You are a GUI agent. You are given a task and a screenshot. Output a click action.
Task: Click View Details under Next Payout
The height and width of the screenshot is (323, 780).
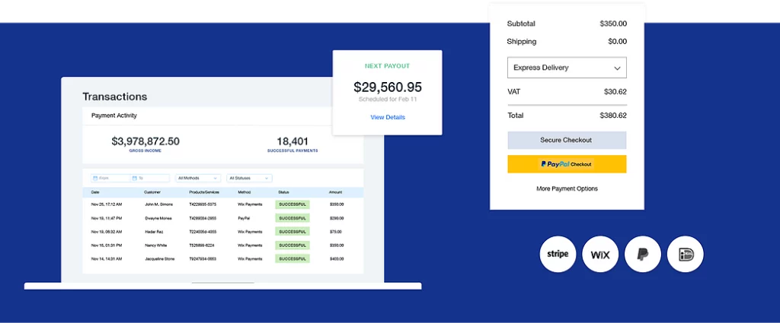pyautogui.click(x=388, y=117)
